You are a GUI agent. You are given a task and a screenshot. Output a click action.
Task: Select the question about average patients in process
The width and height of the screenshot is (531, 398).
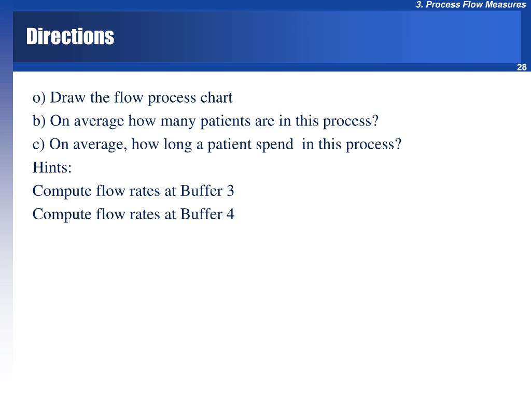tap(205, 121)
